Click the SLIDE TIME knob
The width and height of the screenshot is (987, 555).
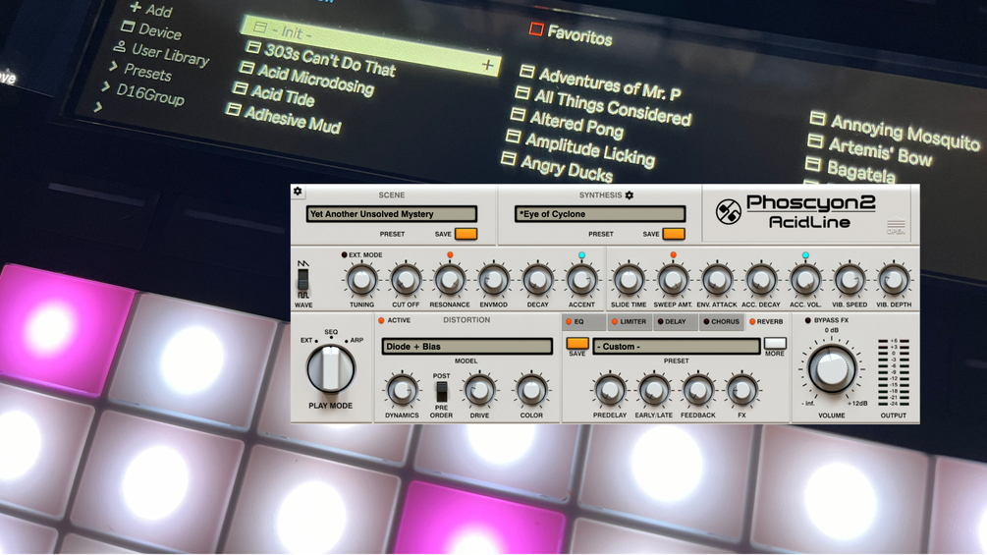click(629, 280)
